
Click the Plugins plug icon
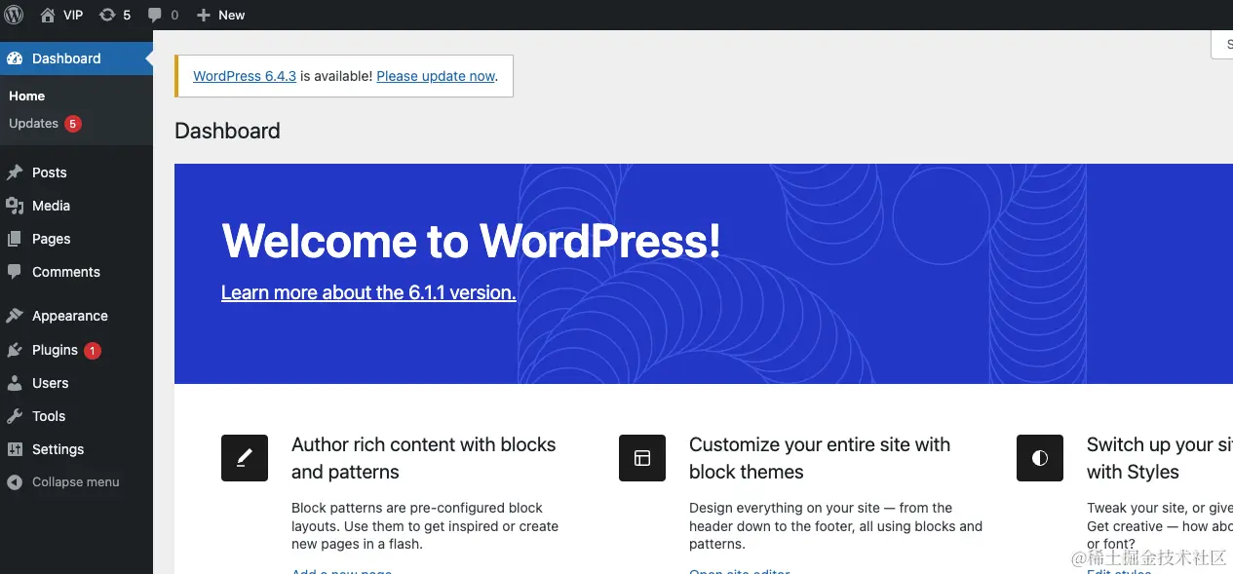click(x=15, y=350)
